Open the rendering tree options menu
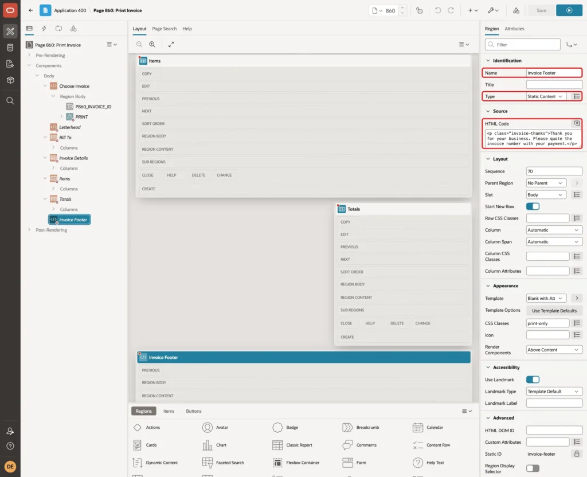The width and height of the screenshot is (587, 477). pos(112,44)
